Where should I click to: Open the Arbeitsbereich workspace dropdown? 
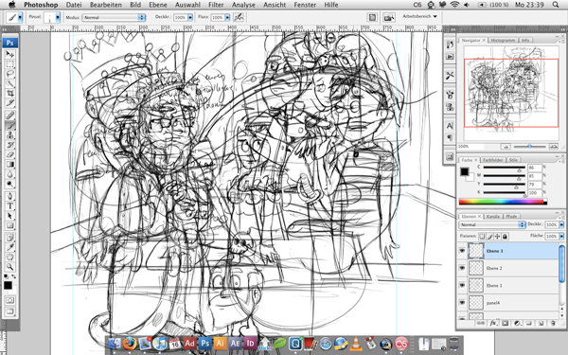pyautogui.click(x=419, y=17)
